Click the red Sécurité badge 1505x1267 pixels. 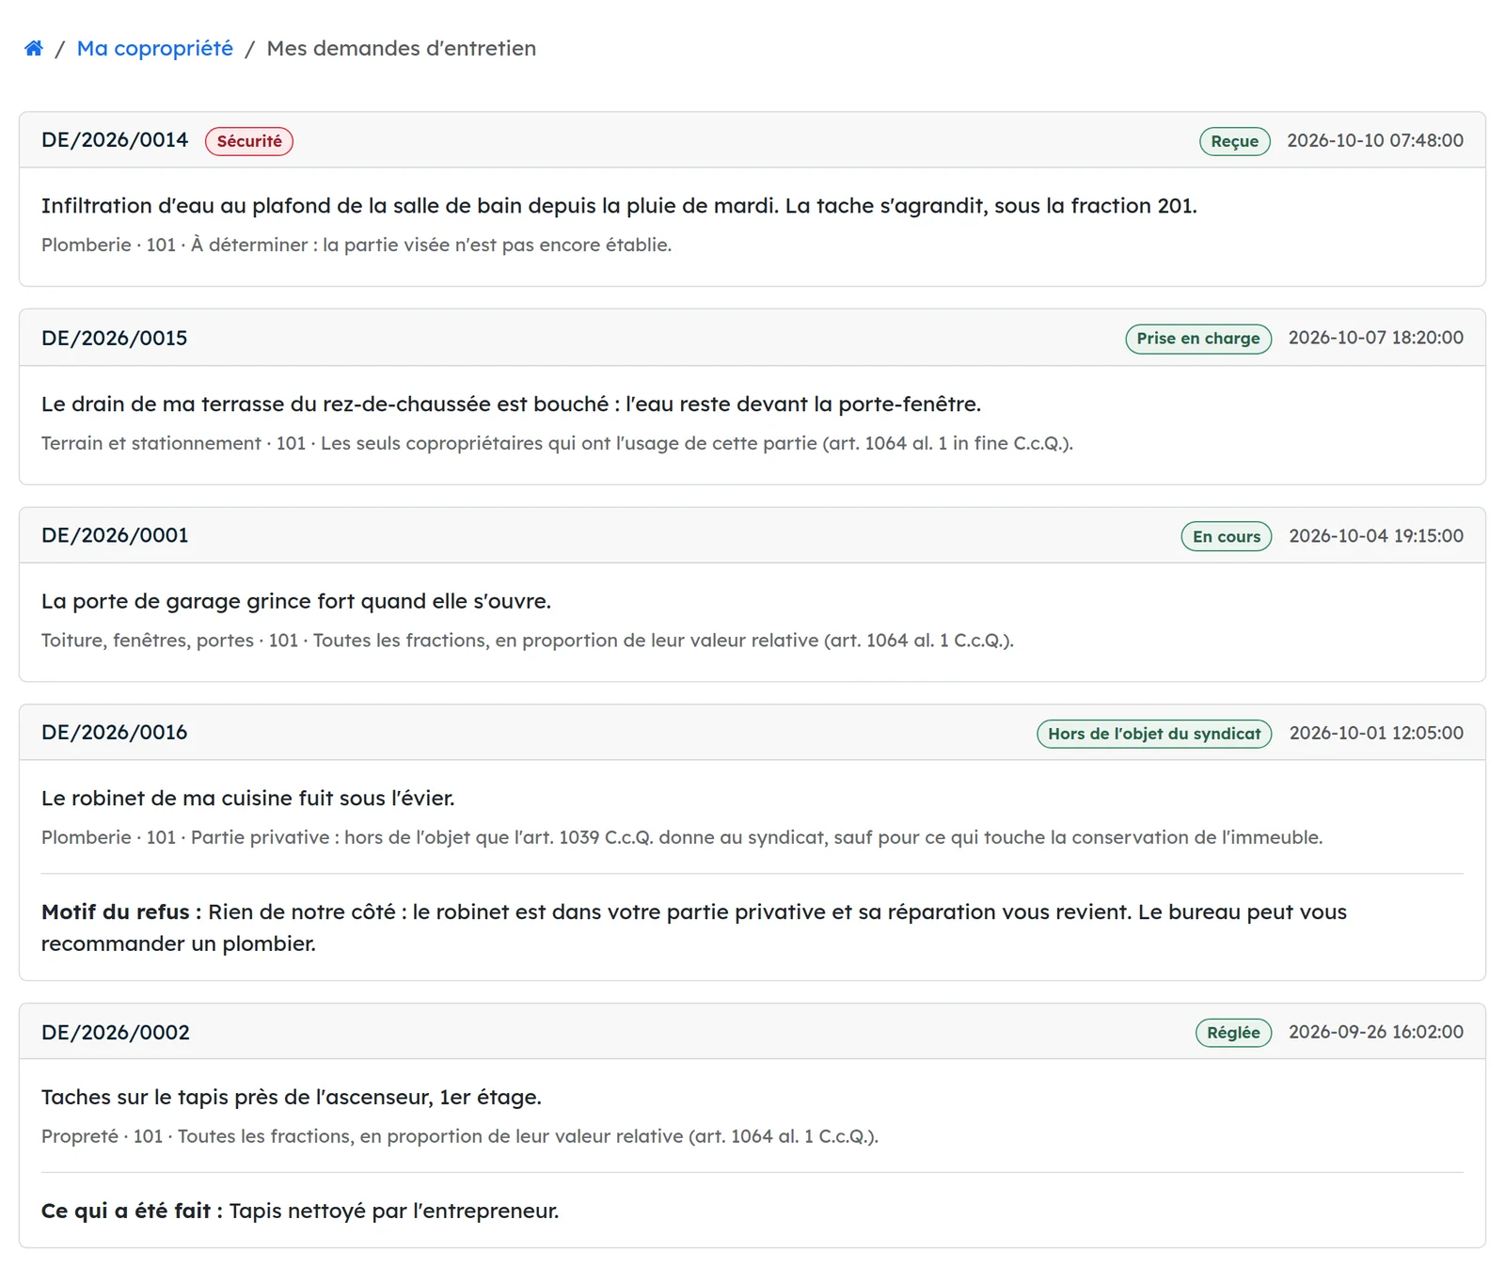249,141
